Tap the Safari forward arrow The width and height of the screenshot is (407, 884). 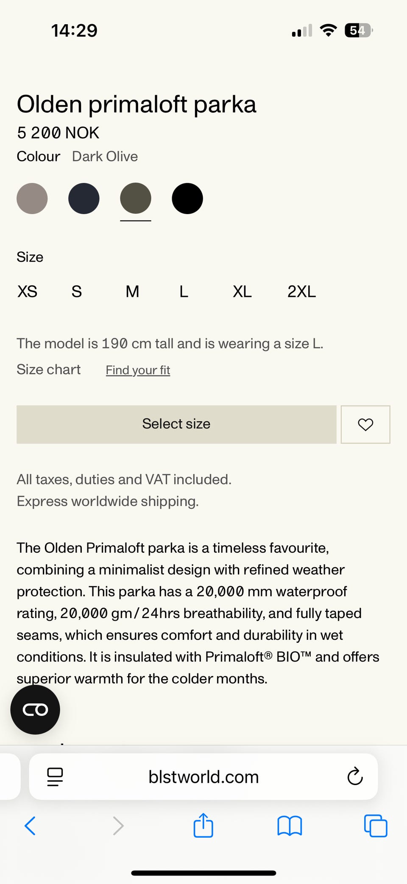pyautogui.click(x=118, y=826)
